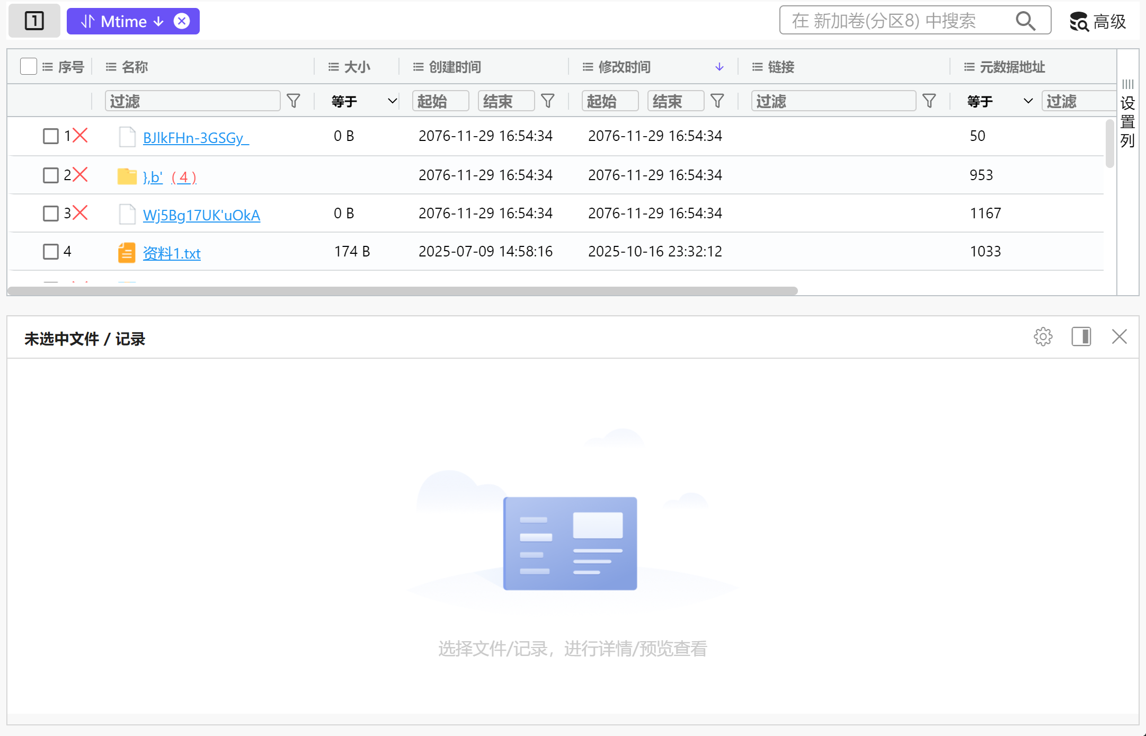Select row 1 checkbox for BJlkFHn-3GSGy_
Viewport: 1146px width, 736px height.
51,136
